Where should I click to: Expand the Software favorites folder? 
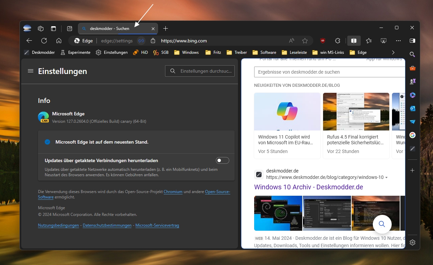pos(264,52)
